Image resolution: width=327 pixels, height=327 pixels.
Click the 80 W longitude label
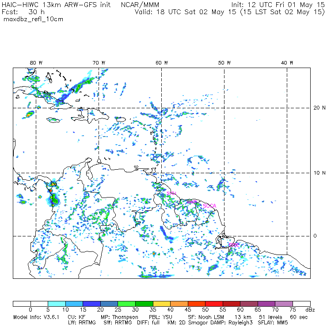coord(36,63)
